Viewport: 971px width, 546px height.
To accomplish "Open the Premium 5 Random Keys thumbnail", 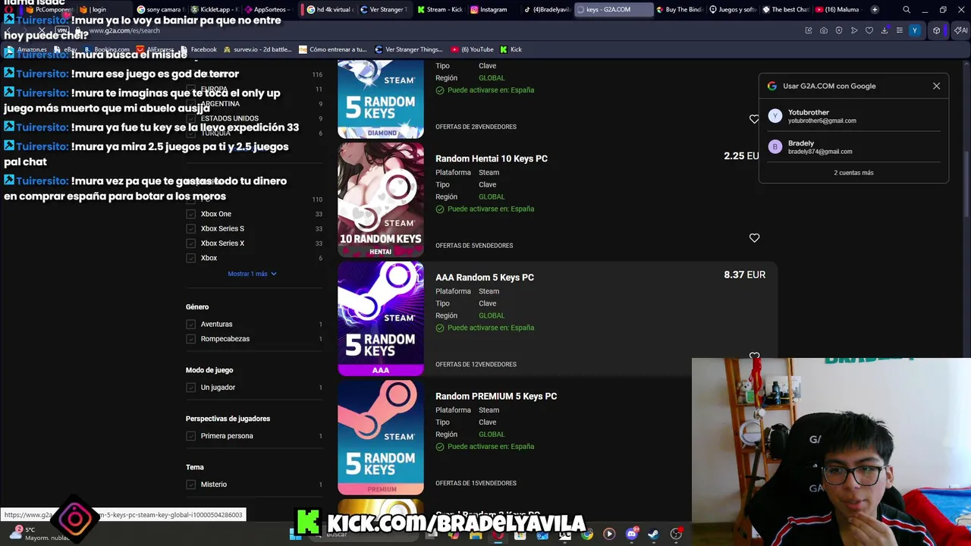I will click(381, 438).
